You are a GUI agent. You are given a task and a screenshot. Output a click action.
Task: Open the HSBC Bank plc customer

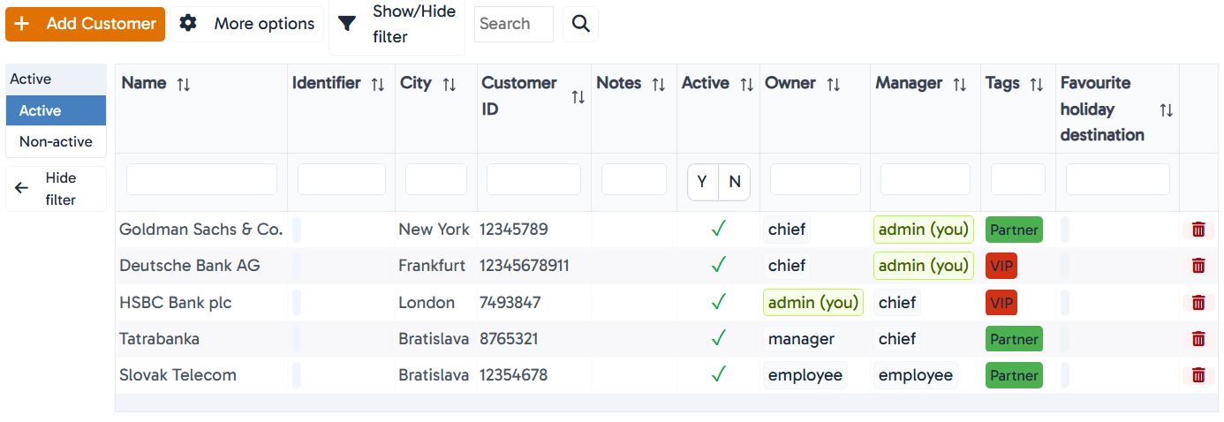click(176, 303)
